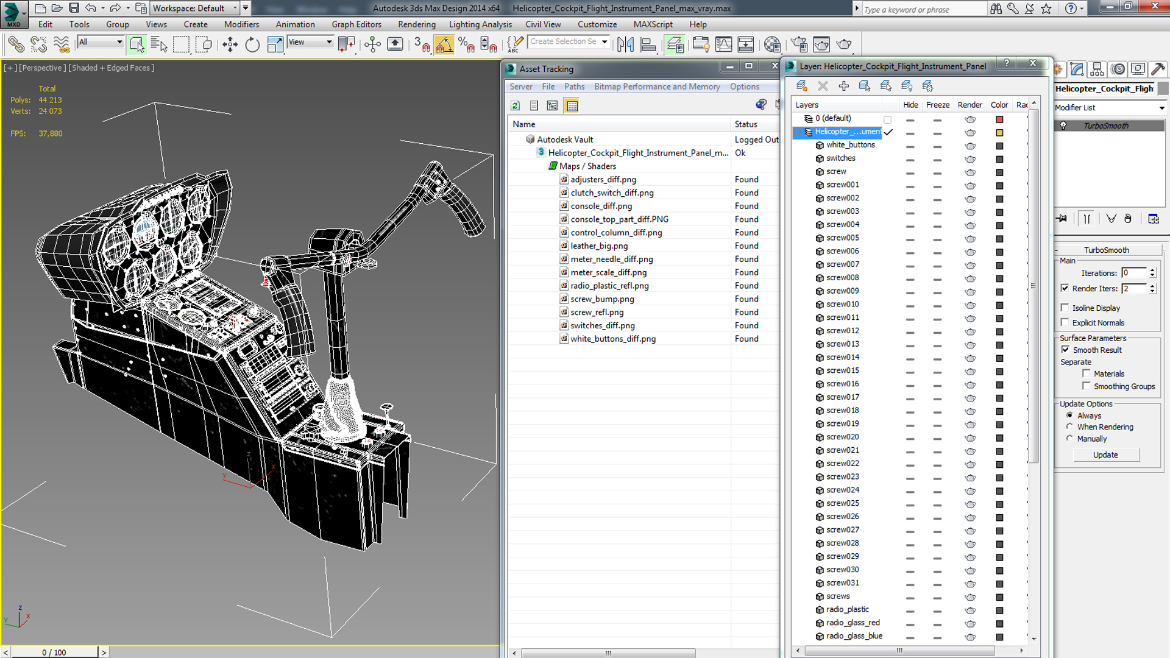Open the Create Selection Set dropdown
The image size is (1170, 658).
569,41
